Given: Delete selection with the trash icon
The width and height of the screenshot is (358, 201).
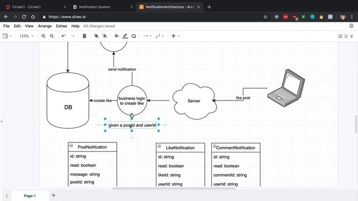Looking at the screenshot, I should 84,36.
